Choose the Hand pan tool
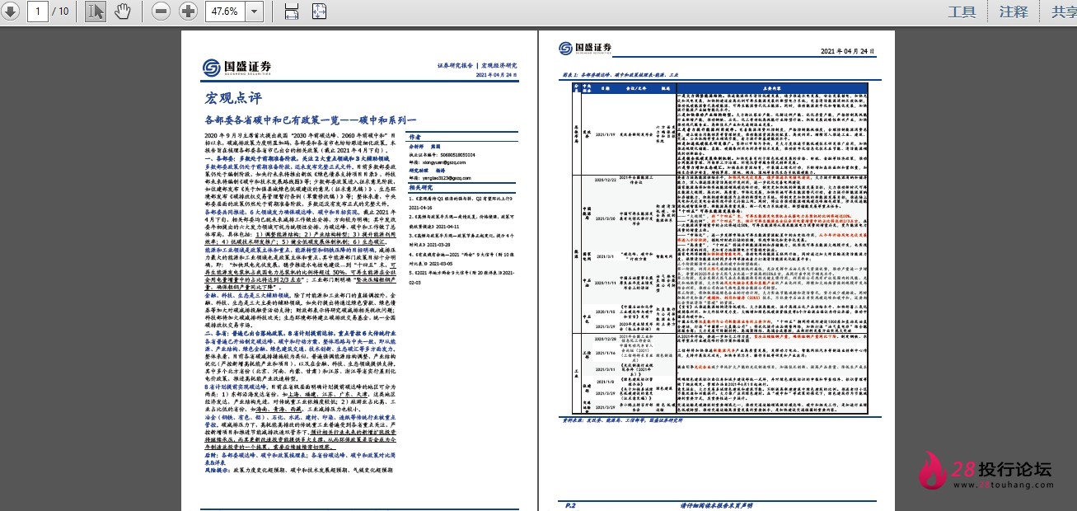This screenshot has height=511, width=1077. coord(122,12)
